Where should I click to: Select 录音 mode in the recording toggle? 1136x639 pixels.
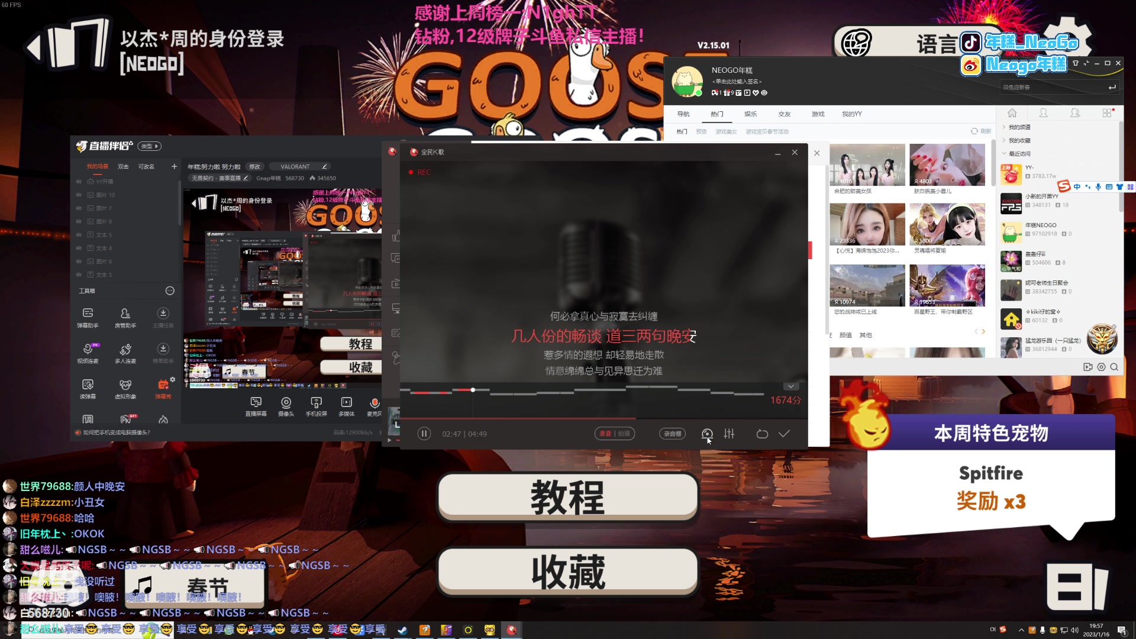[x=605, y=434]
